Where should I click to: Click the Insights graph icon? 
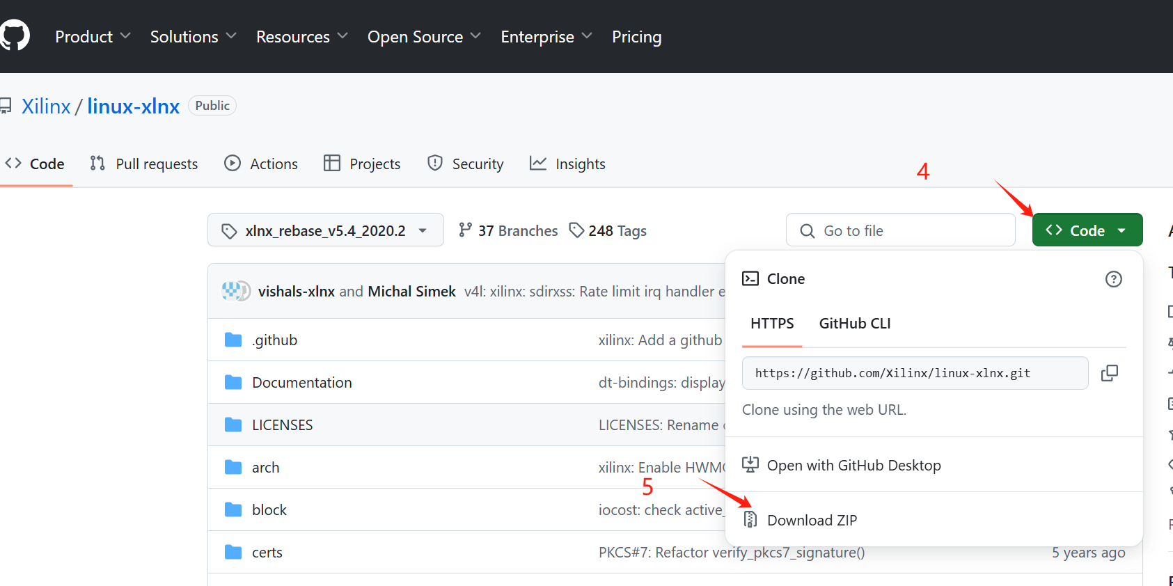[x=538, y=163]
